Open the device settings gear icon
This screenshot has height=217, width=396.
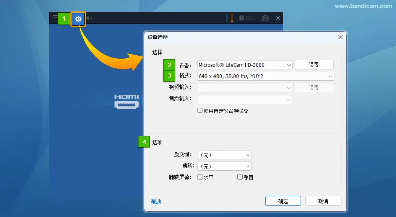pos(78,19)
